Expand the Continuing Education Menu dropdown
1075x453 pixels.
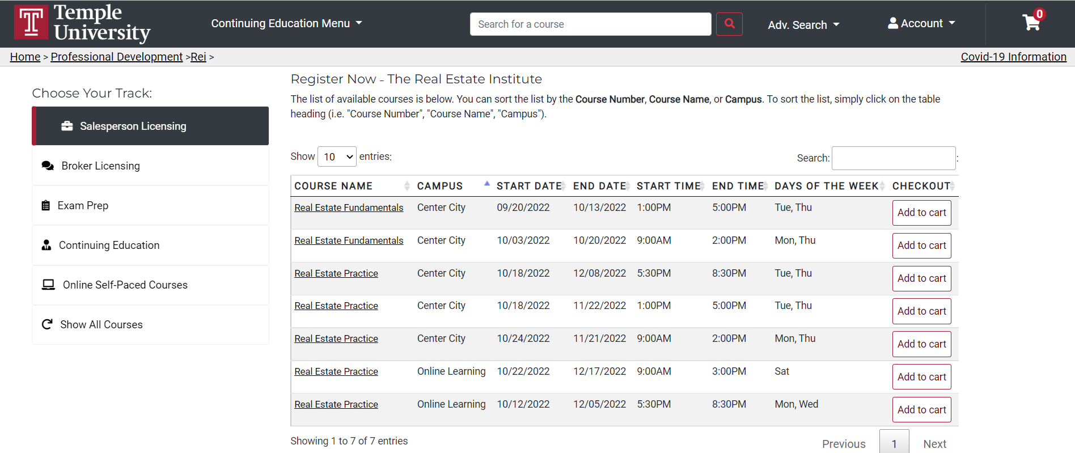(x=286, y=23)
